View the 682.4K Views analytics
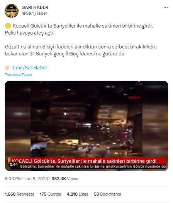173x203 pixels. coord(65,179)
